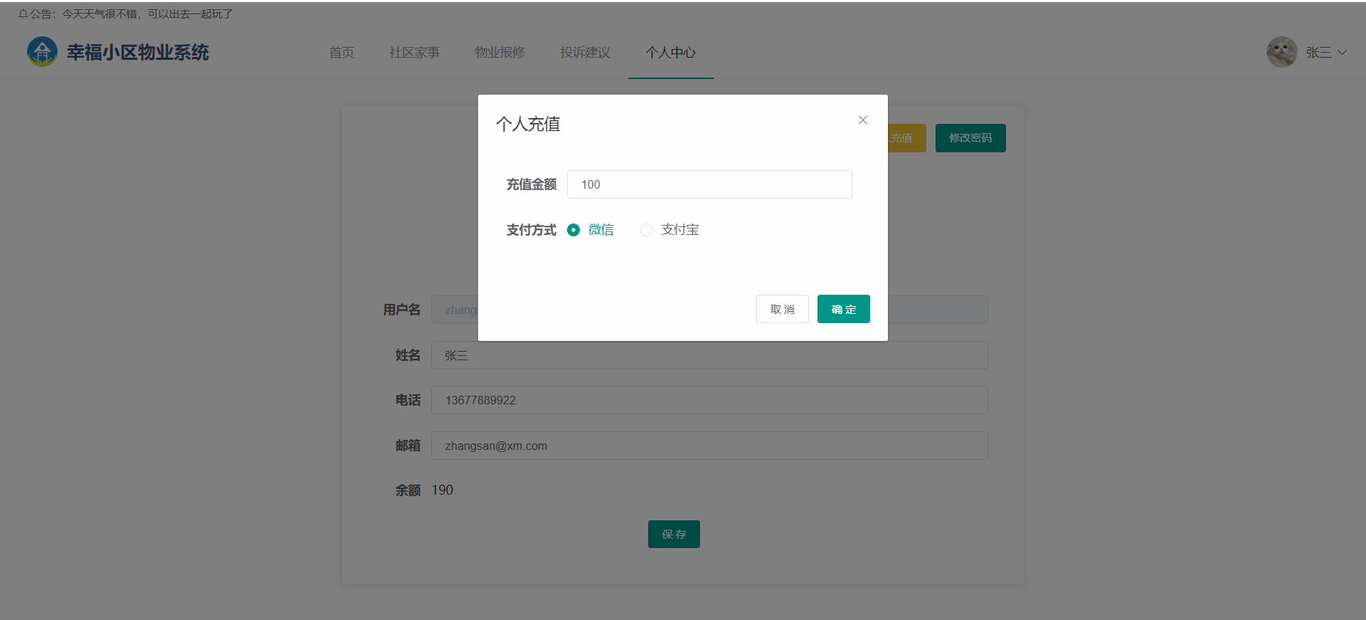Switch to 个人中心 nav tab
Viewport: 1366px width, 620px height.
(670, 53)
